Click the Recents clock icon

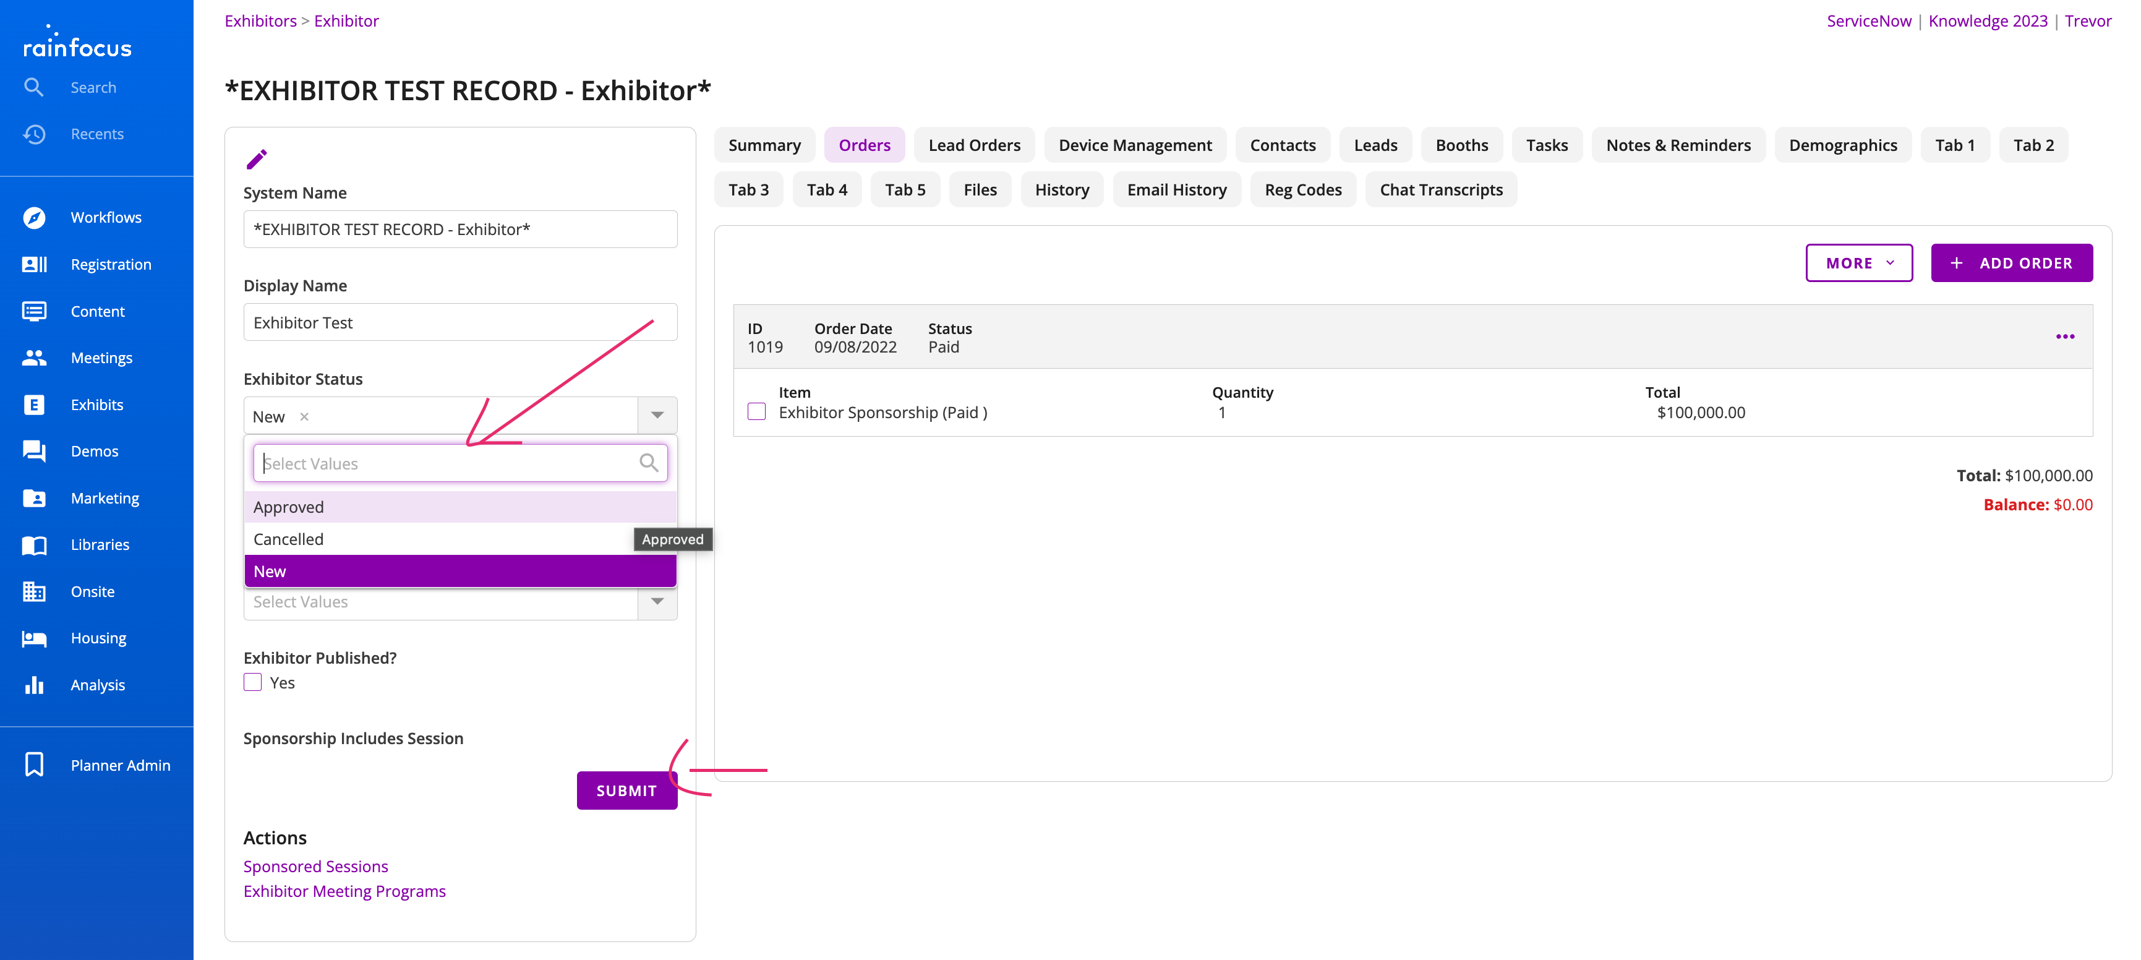pyautogui.click(x=34, y=134)
